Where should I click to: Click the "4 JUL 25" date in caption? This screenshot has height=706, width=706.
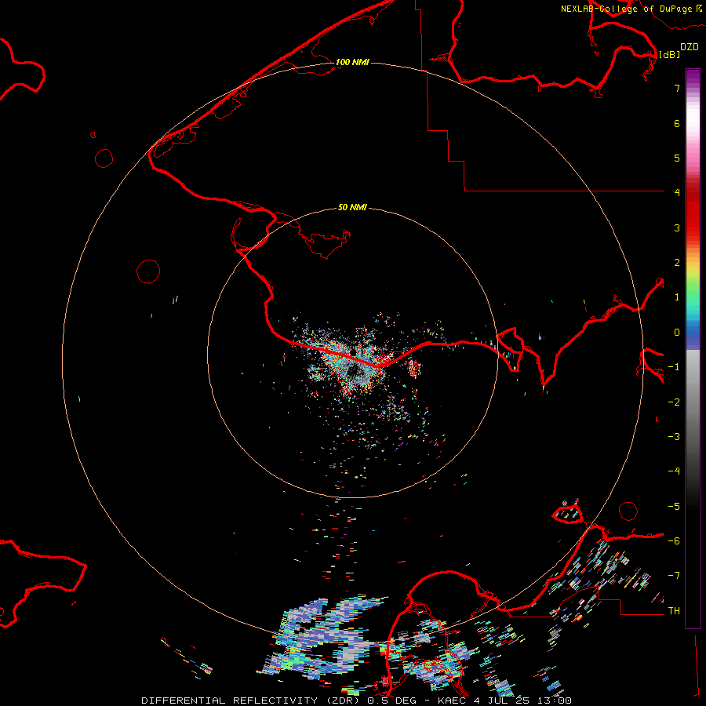[501, 701]
